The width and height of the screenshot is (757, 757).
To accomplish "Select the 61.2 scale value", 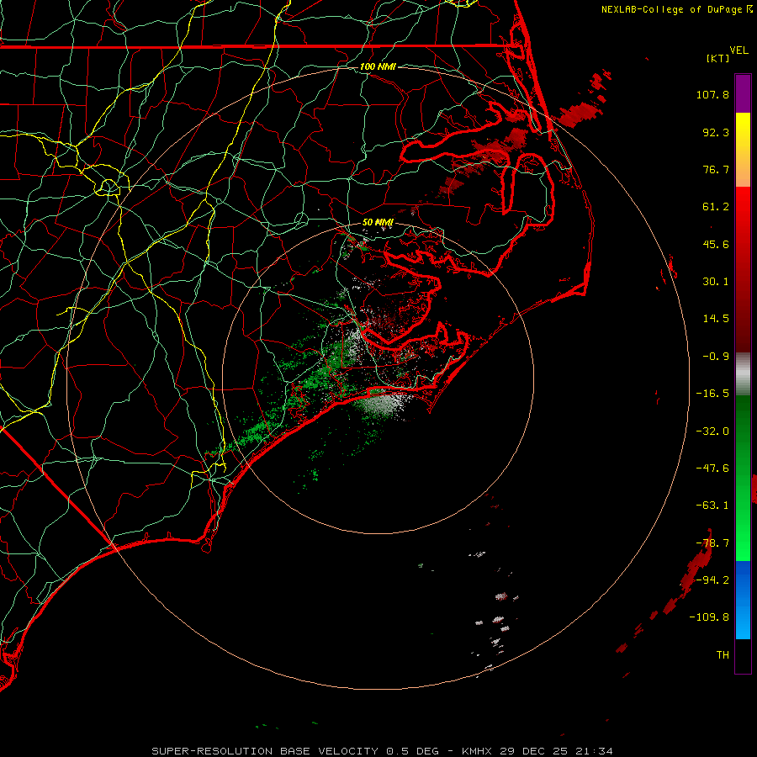I will click(716, 207).
